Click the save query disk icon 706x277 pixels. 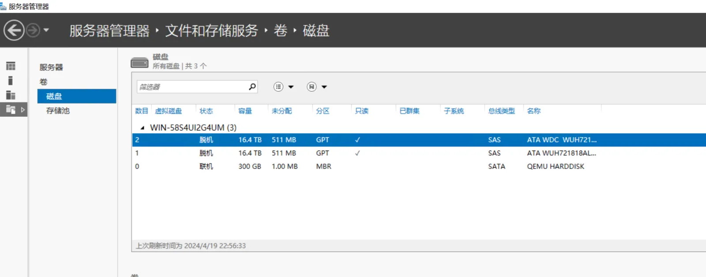tap(312, 87)
